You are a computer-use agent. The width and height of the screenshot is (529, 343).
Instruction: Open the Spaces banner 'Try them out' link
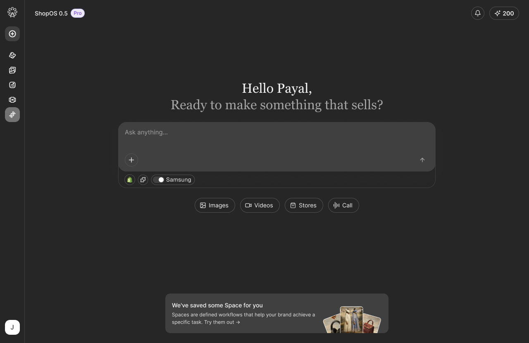(222, 322)
